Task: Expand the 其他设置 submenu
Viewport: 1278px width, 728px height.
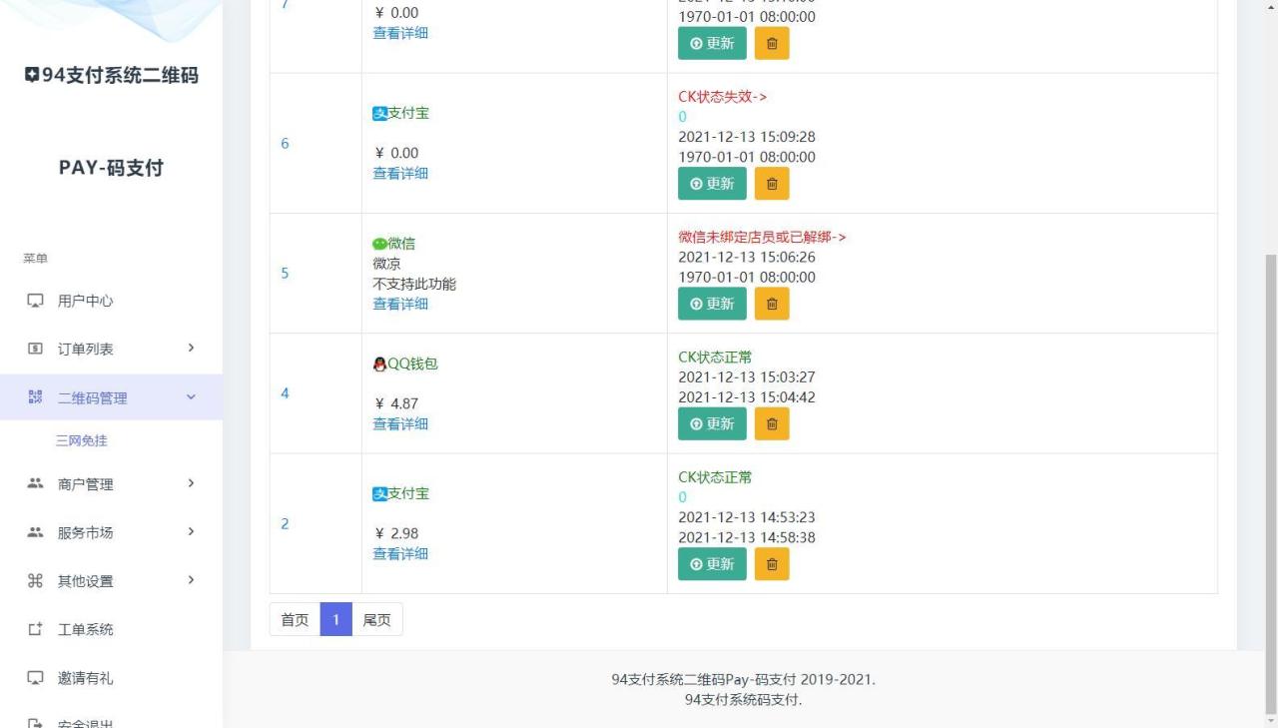Action: (191, 580)
